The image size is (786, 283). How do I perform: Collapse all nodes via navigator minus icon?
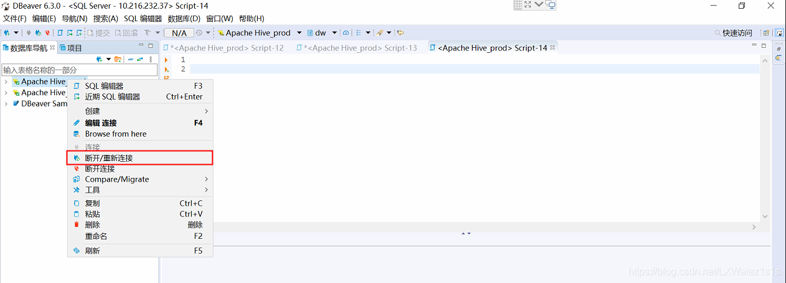131,59
